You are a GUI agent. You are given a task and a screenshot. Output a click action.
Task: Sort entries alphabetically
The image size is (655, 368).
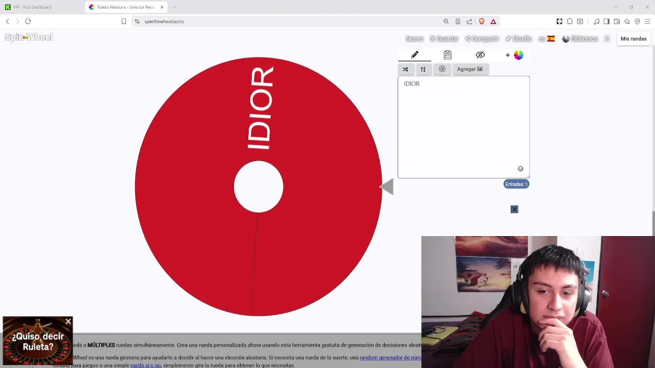coord(423,69)
